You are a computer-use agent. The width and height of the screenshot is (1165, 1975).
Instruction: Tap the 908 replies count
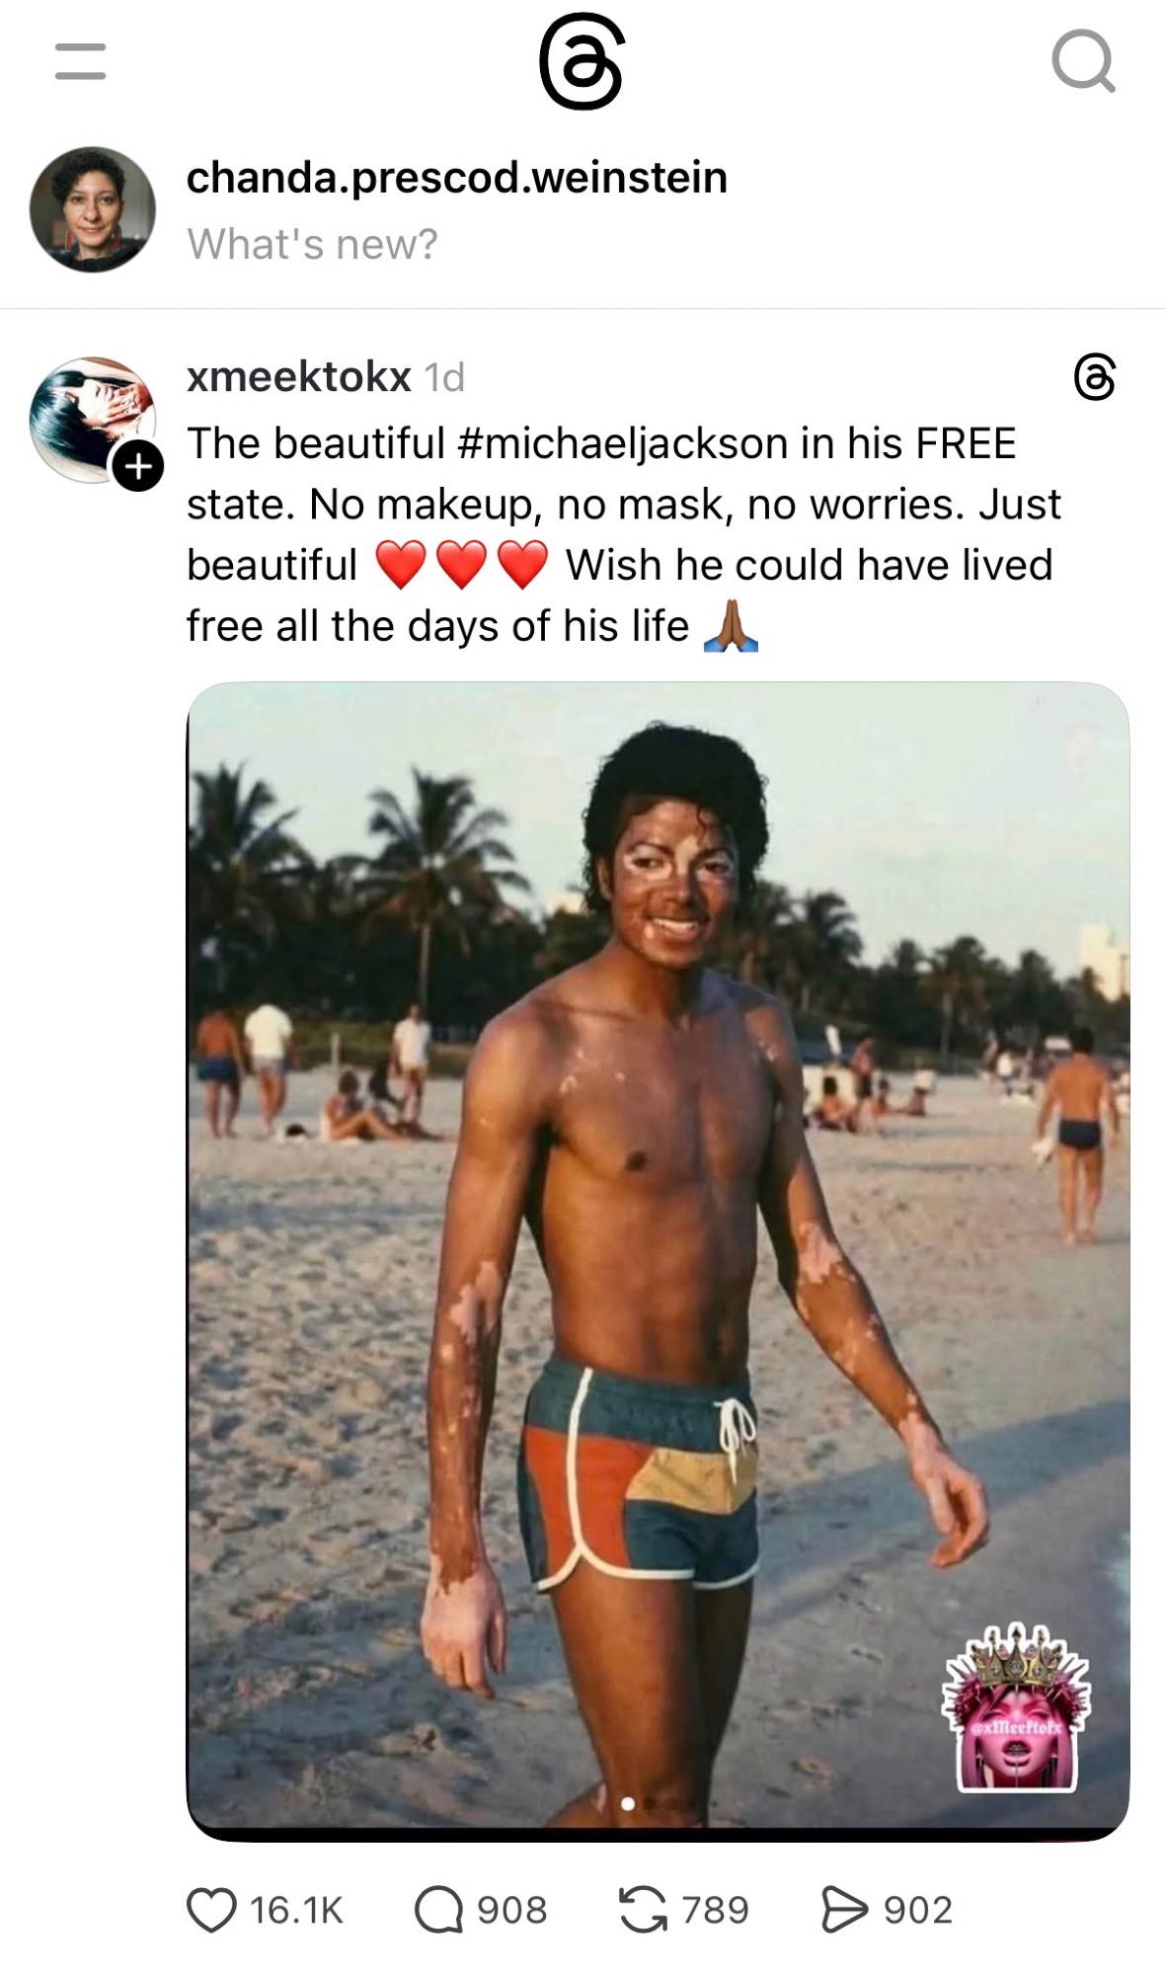pos(512,1910)
